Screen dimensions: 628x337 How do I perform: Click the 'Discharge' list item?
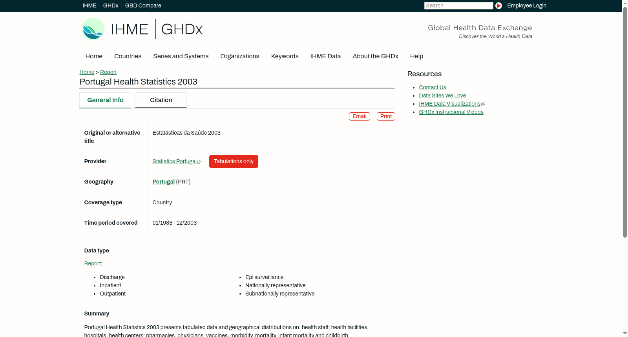click(x=112, y=277)
